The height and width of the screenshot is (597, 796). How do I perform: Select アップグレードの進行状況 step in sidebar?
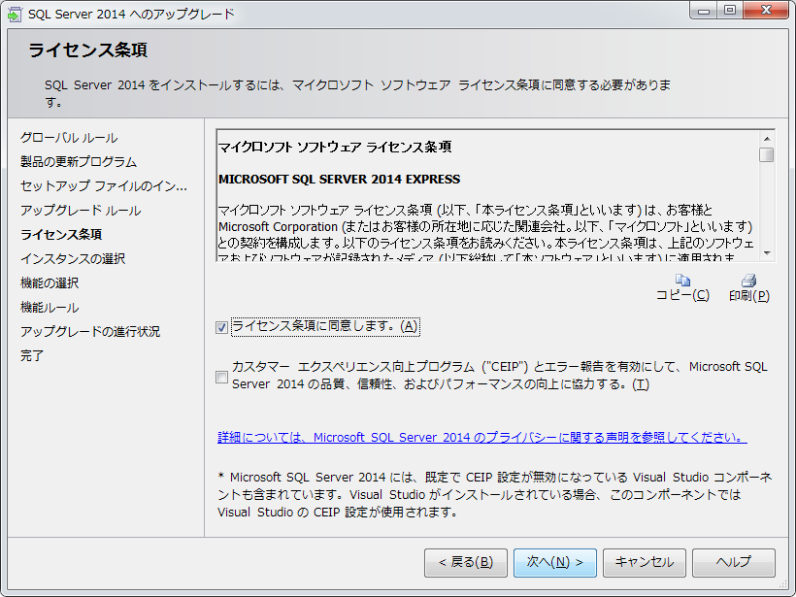90,332
